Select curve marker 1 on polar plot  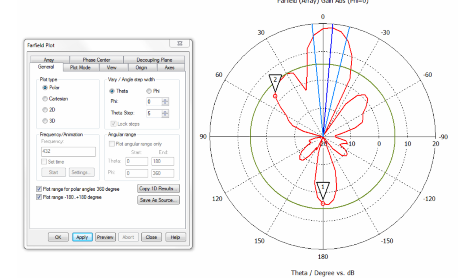click(x=323, y=190)
